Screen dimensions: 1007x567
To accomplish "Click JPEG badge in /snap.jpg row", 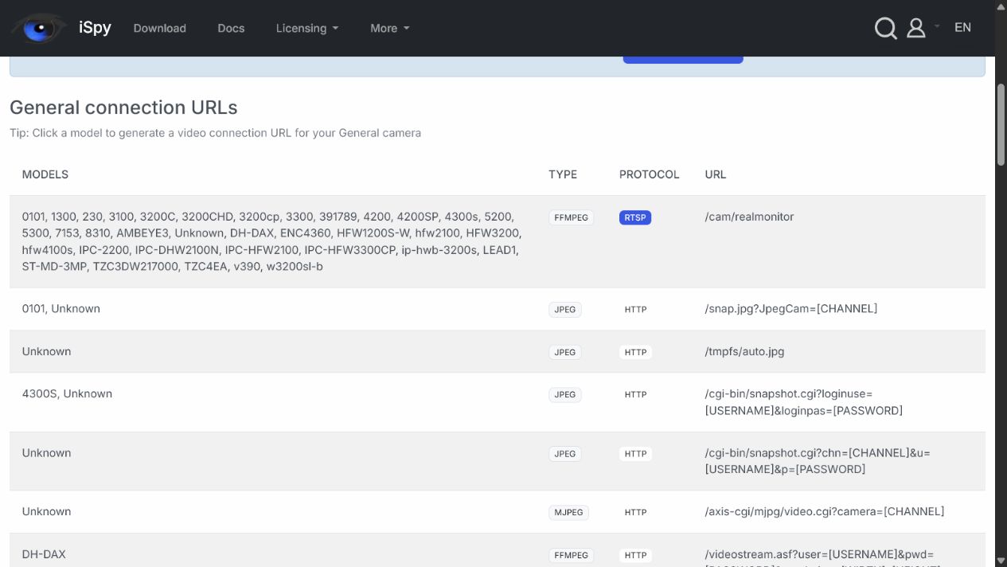I will pyautogui.click(x=565, y=310).
